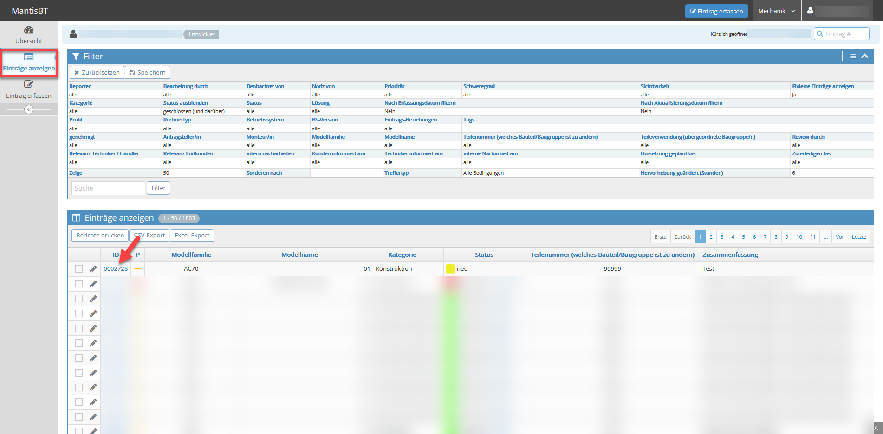Expand the Status ausblenden filter option

(x=185, y=103)
